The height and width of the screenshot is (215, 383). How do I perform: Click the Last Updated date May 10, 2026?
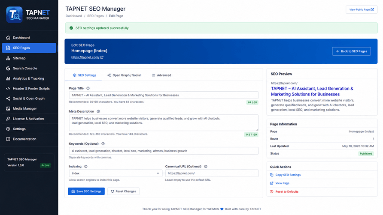coord(358,146)
